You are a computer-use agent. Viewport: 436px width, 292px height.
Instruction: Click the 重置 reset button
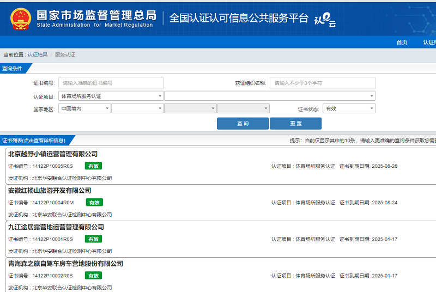point(295,123)
